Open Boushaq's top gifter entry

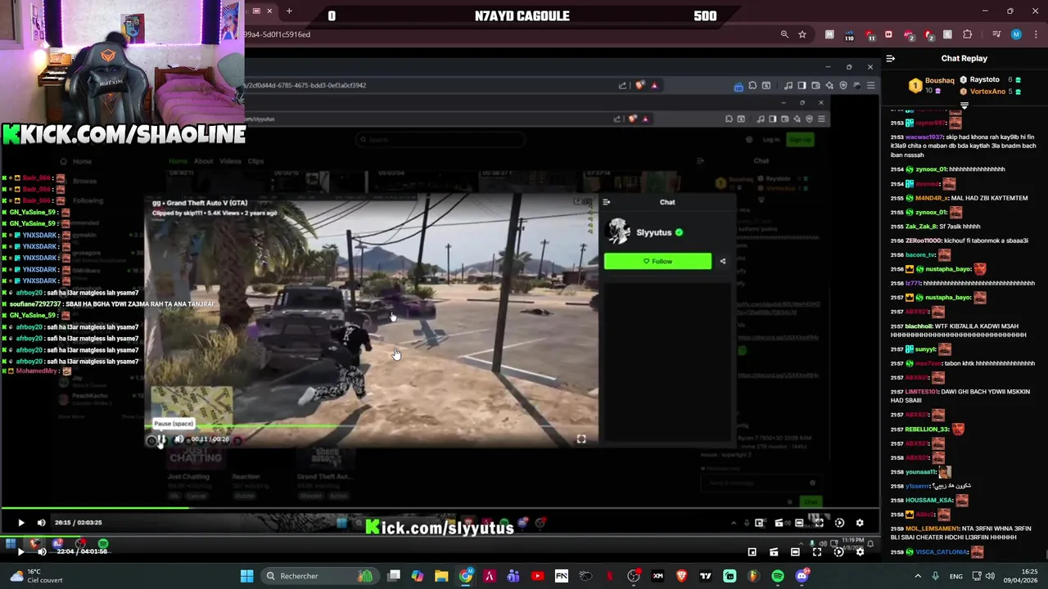933,85
